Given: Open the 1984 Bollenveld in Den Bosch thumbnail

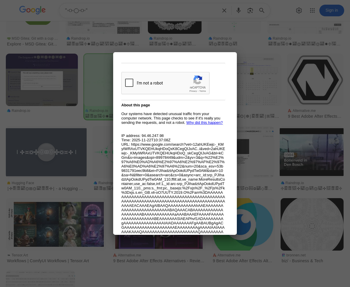Looking at the screenshot, I should pos(311,152).
